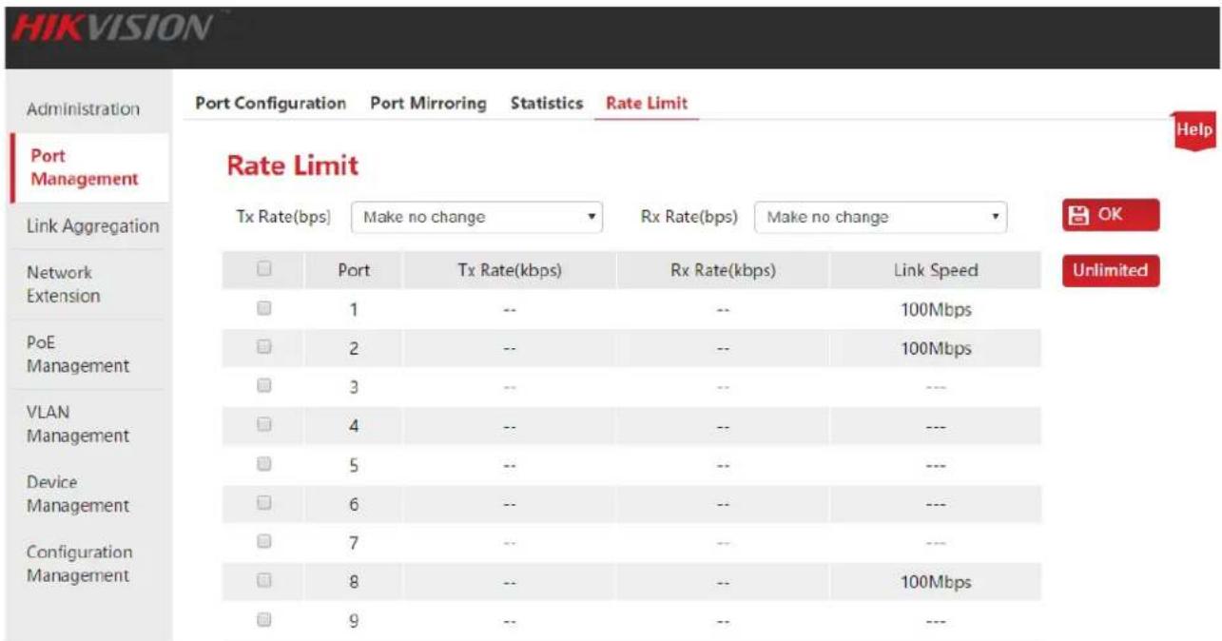Click the Unlimited button
Viewport: 1222px width, 641px height.
(1111, 270)
